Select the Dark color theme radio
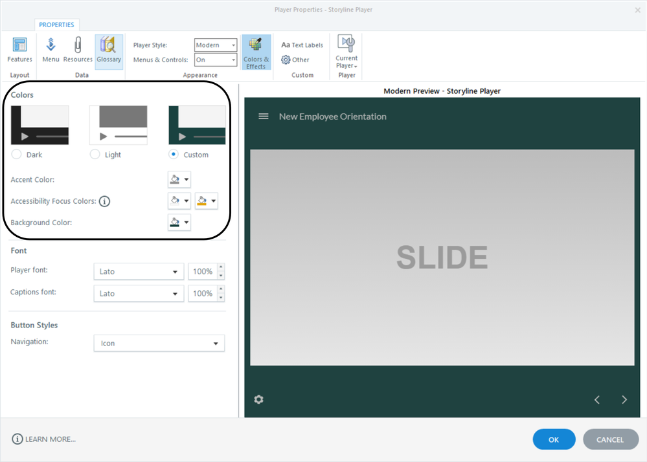The height and width of the screenshot is (462, 647). pos(17,155)
